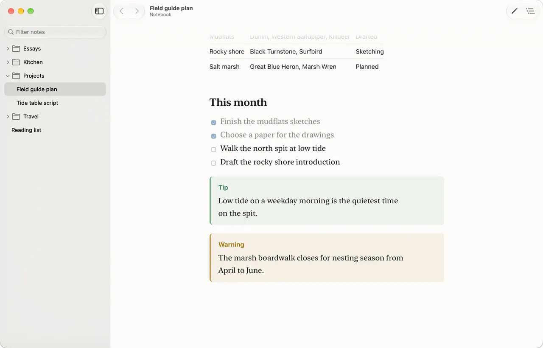543x348 pixels.
Task: Expand the Essays folder chevron
Action: [x=8, y=49]
